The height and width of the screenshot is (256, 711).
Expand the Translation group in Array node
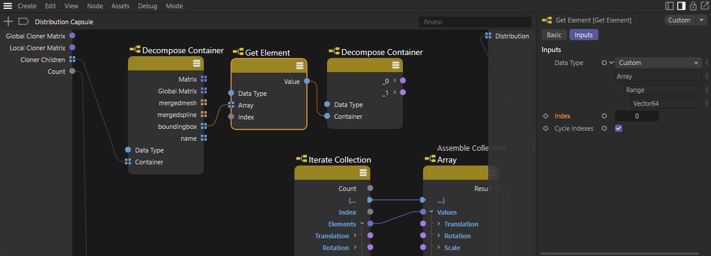click(x=438, y=224)
